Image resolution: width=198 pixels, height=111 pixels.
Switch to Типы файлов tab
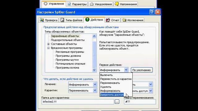point(71,20)
